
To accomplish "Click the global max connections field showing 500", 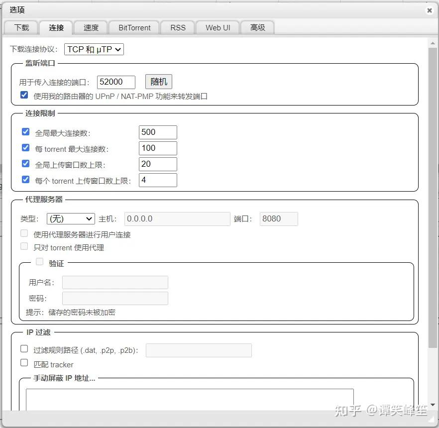I will [x=158, y=132].
